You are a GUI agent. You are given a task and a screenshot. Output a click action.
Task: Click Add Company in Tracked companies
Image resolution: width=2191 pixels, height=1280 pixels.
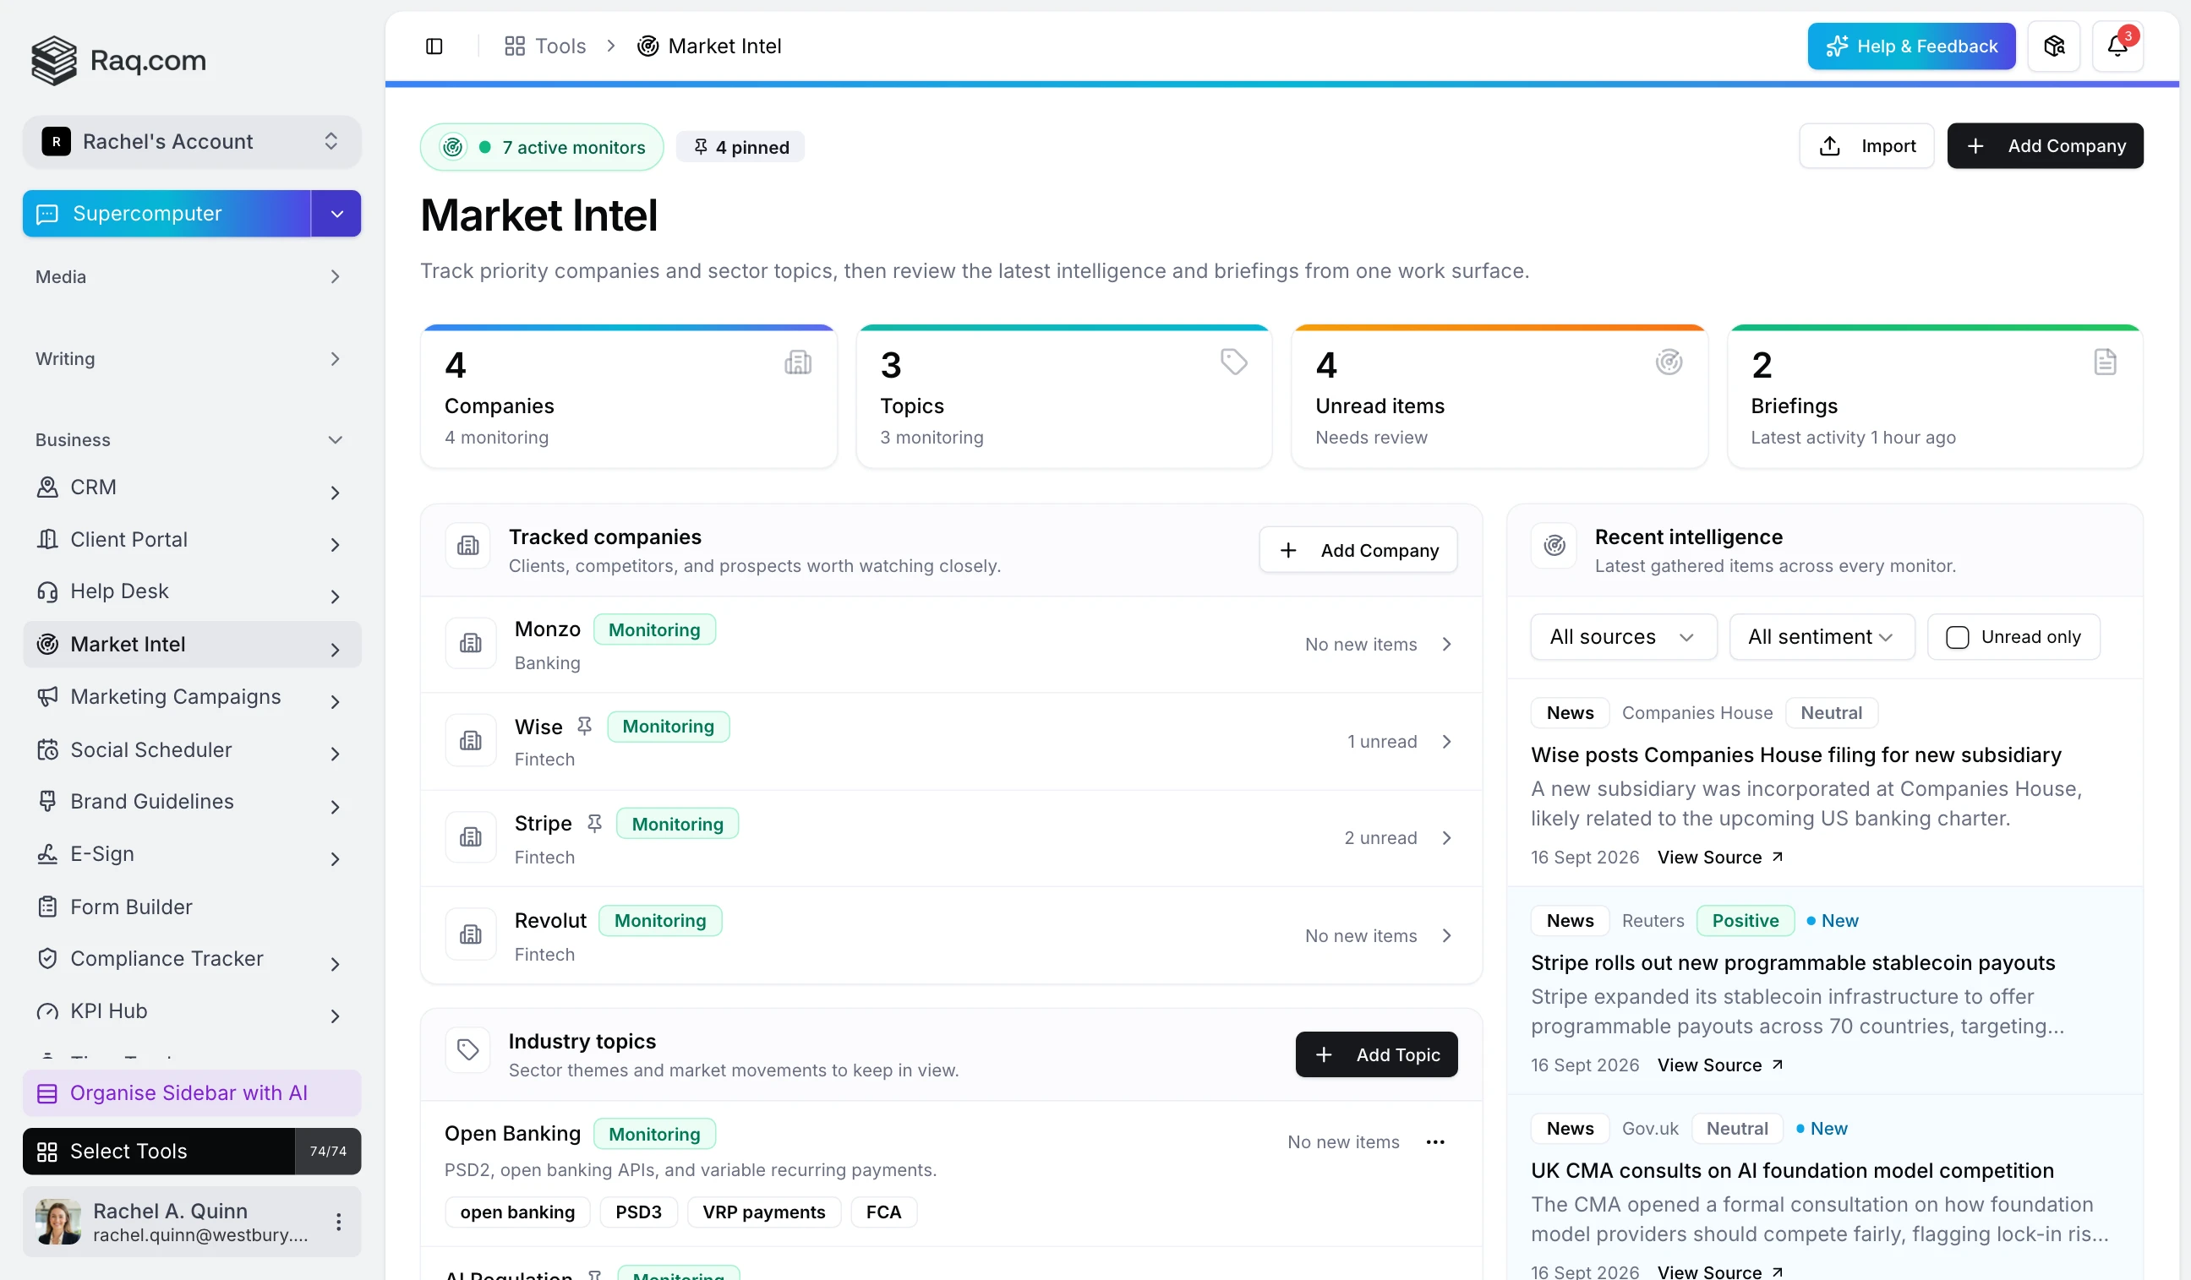click(1358, 550)
